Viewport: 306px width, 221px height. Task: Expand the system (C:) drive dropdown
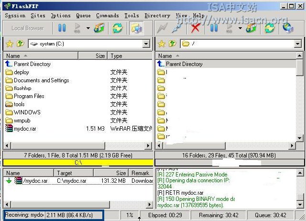pyautogui.click(x=146, y=44)
